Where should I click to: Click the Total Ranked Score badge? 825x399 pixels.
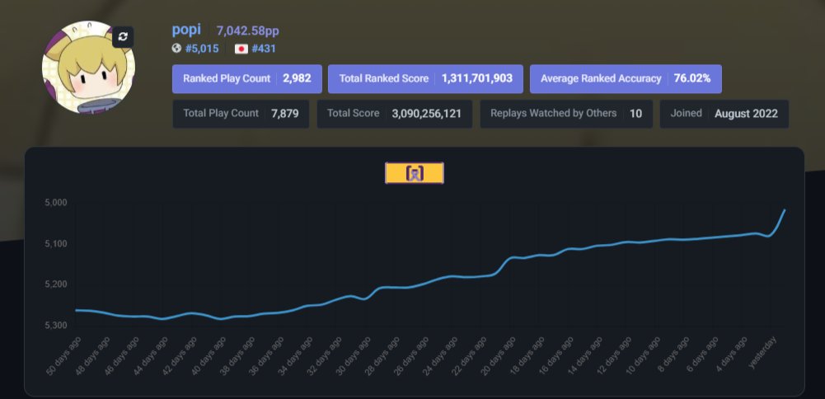pyautogui.click(x=425, y=79)
